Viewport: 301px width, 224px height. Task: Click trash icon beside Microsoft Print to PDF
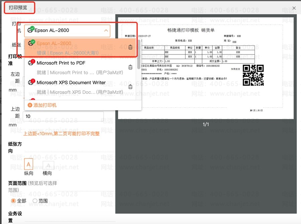(130, 67)
